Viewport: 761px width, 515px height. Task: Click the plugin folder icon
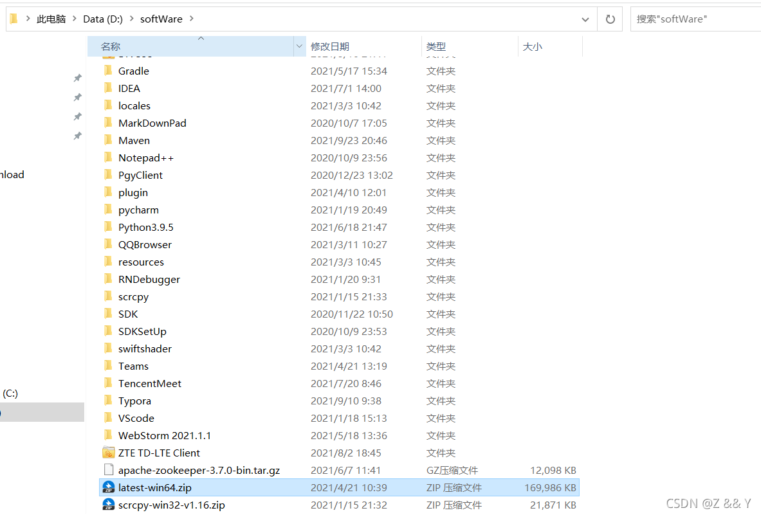coord(108,192)
